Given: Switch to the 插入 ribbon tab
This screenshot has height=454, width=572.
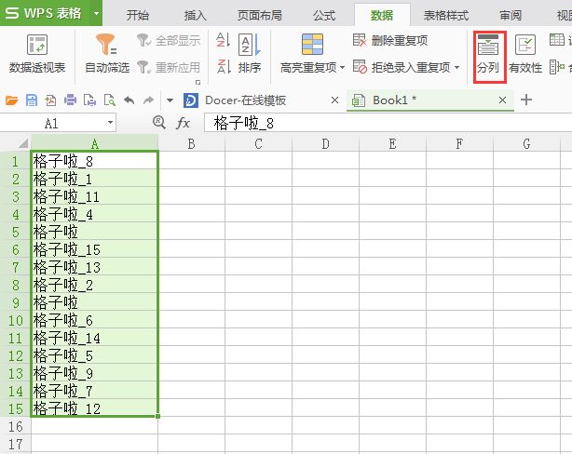Looking at the screenshot, I should tap(195, 15).
